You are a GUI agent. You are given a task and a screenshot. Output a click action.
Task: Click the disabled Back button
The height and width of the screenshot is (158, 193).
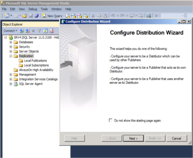(112, 138)
